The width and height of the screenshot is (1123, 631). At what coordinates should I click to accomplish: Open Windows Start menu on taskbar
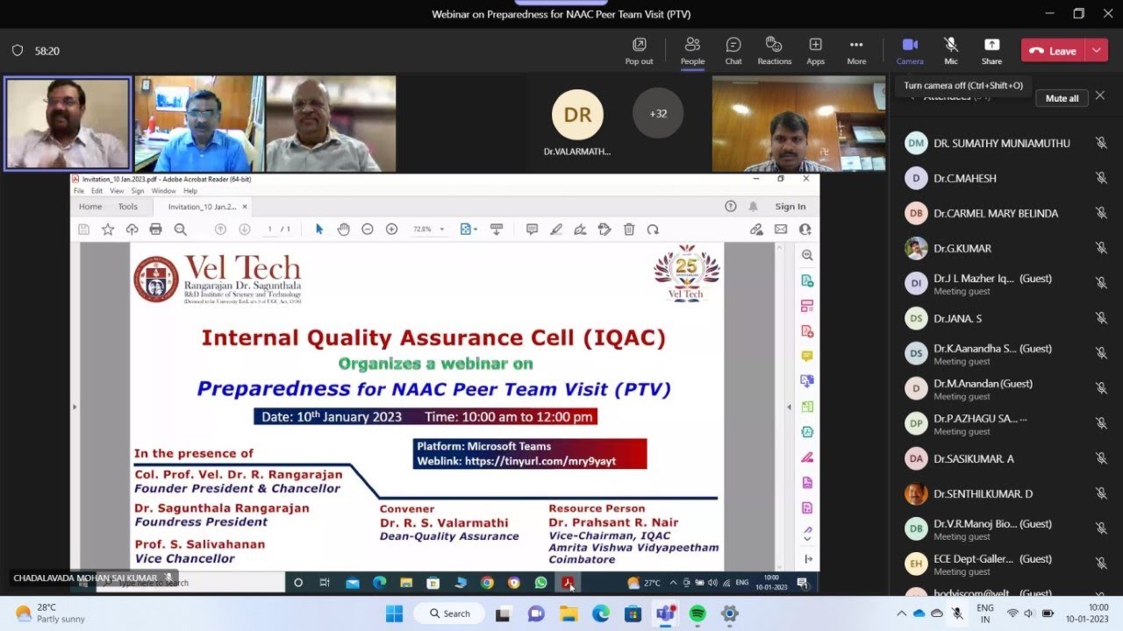[x=394, y=613]
